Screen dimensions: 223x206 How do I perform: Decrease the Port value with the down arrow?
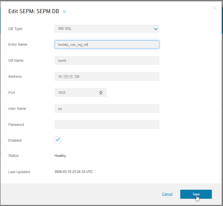[x=101, y=94]
